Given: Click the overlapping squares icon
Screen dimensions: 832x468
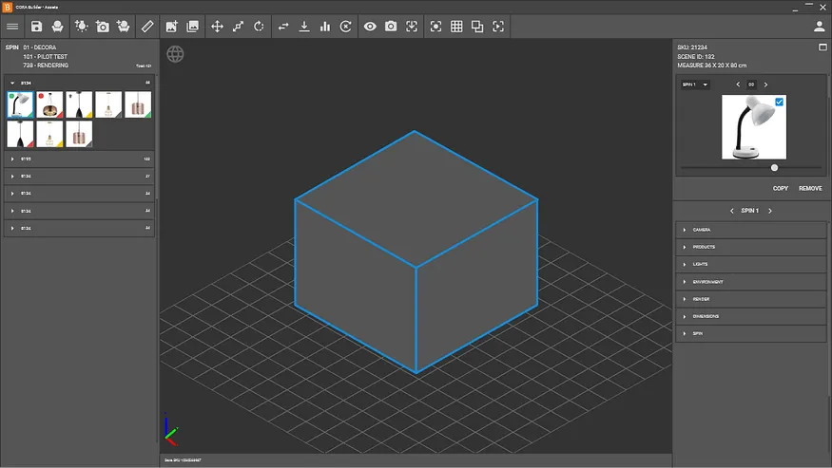Looking at the screenshot, I should point(477,27).
